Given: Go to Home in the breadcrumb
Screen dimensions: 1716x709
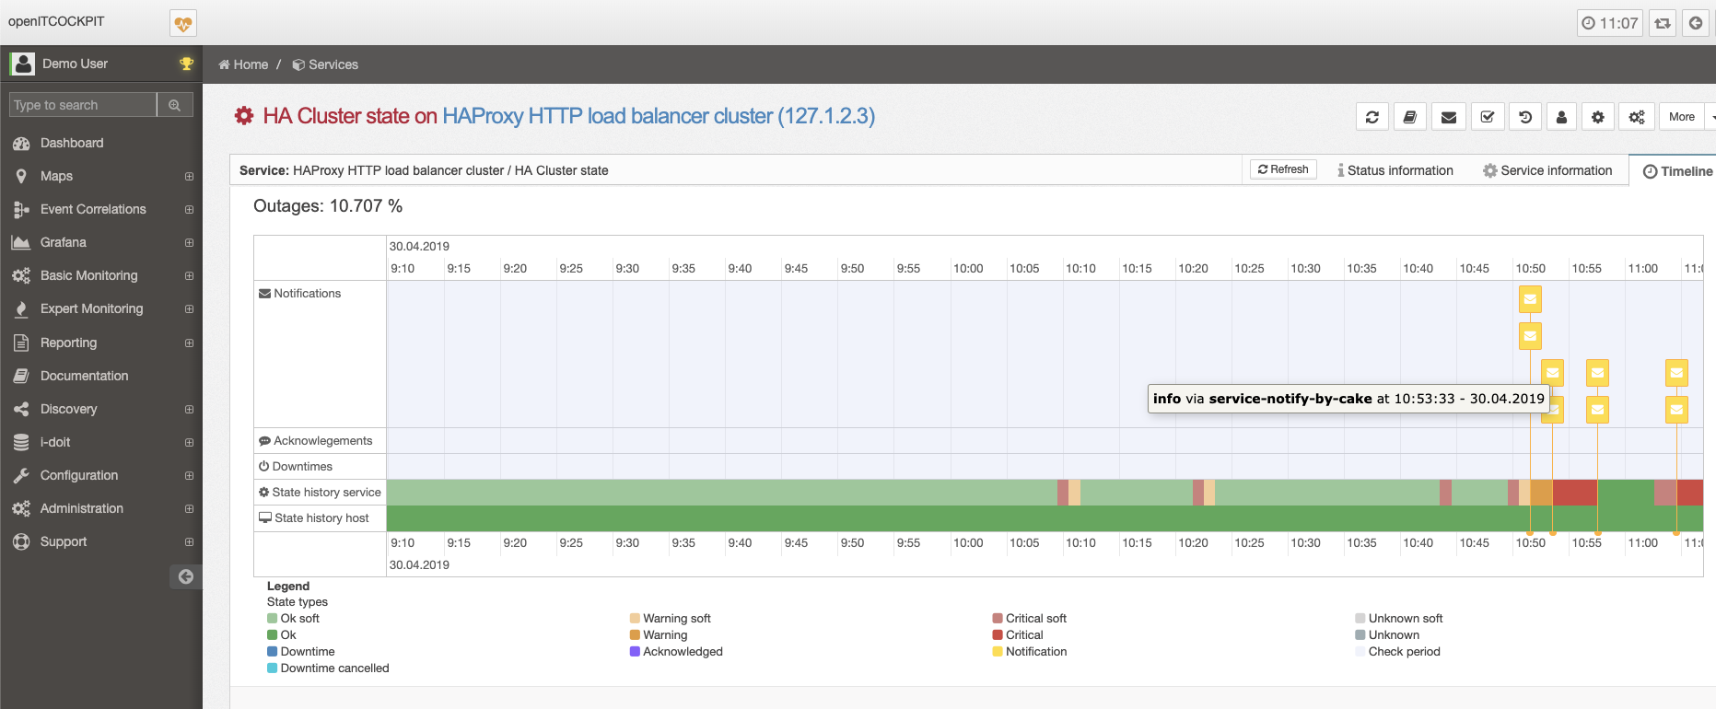Looking at the screenshot, I should click(244, 64).
